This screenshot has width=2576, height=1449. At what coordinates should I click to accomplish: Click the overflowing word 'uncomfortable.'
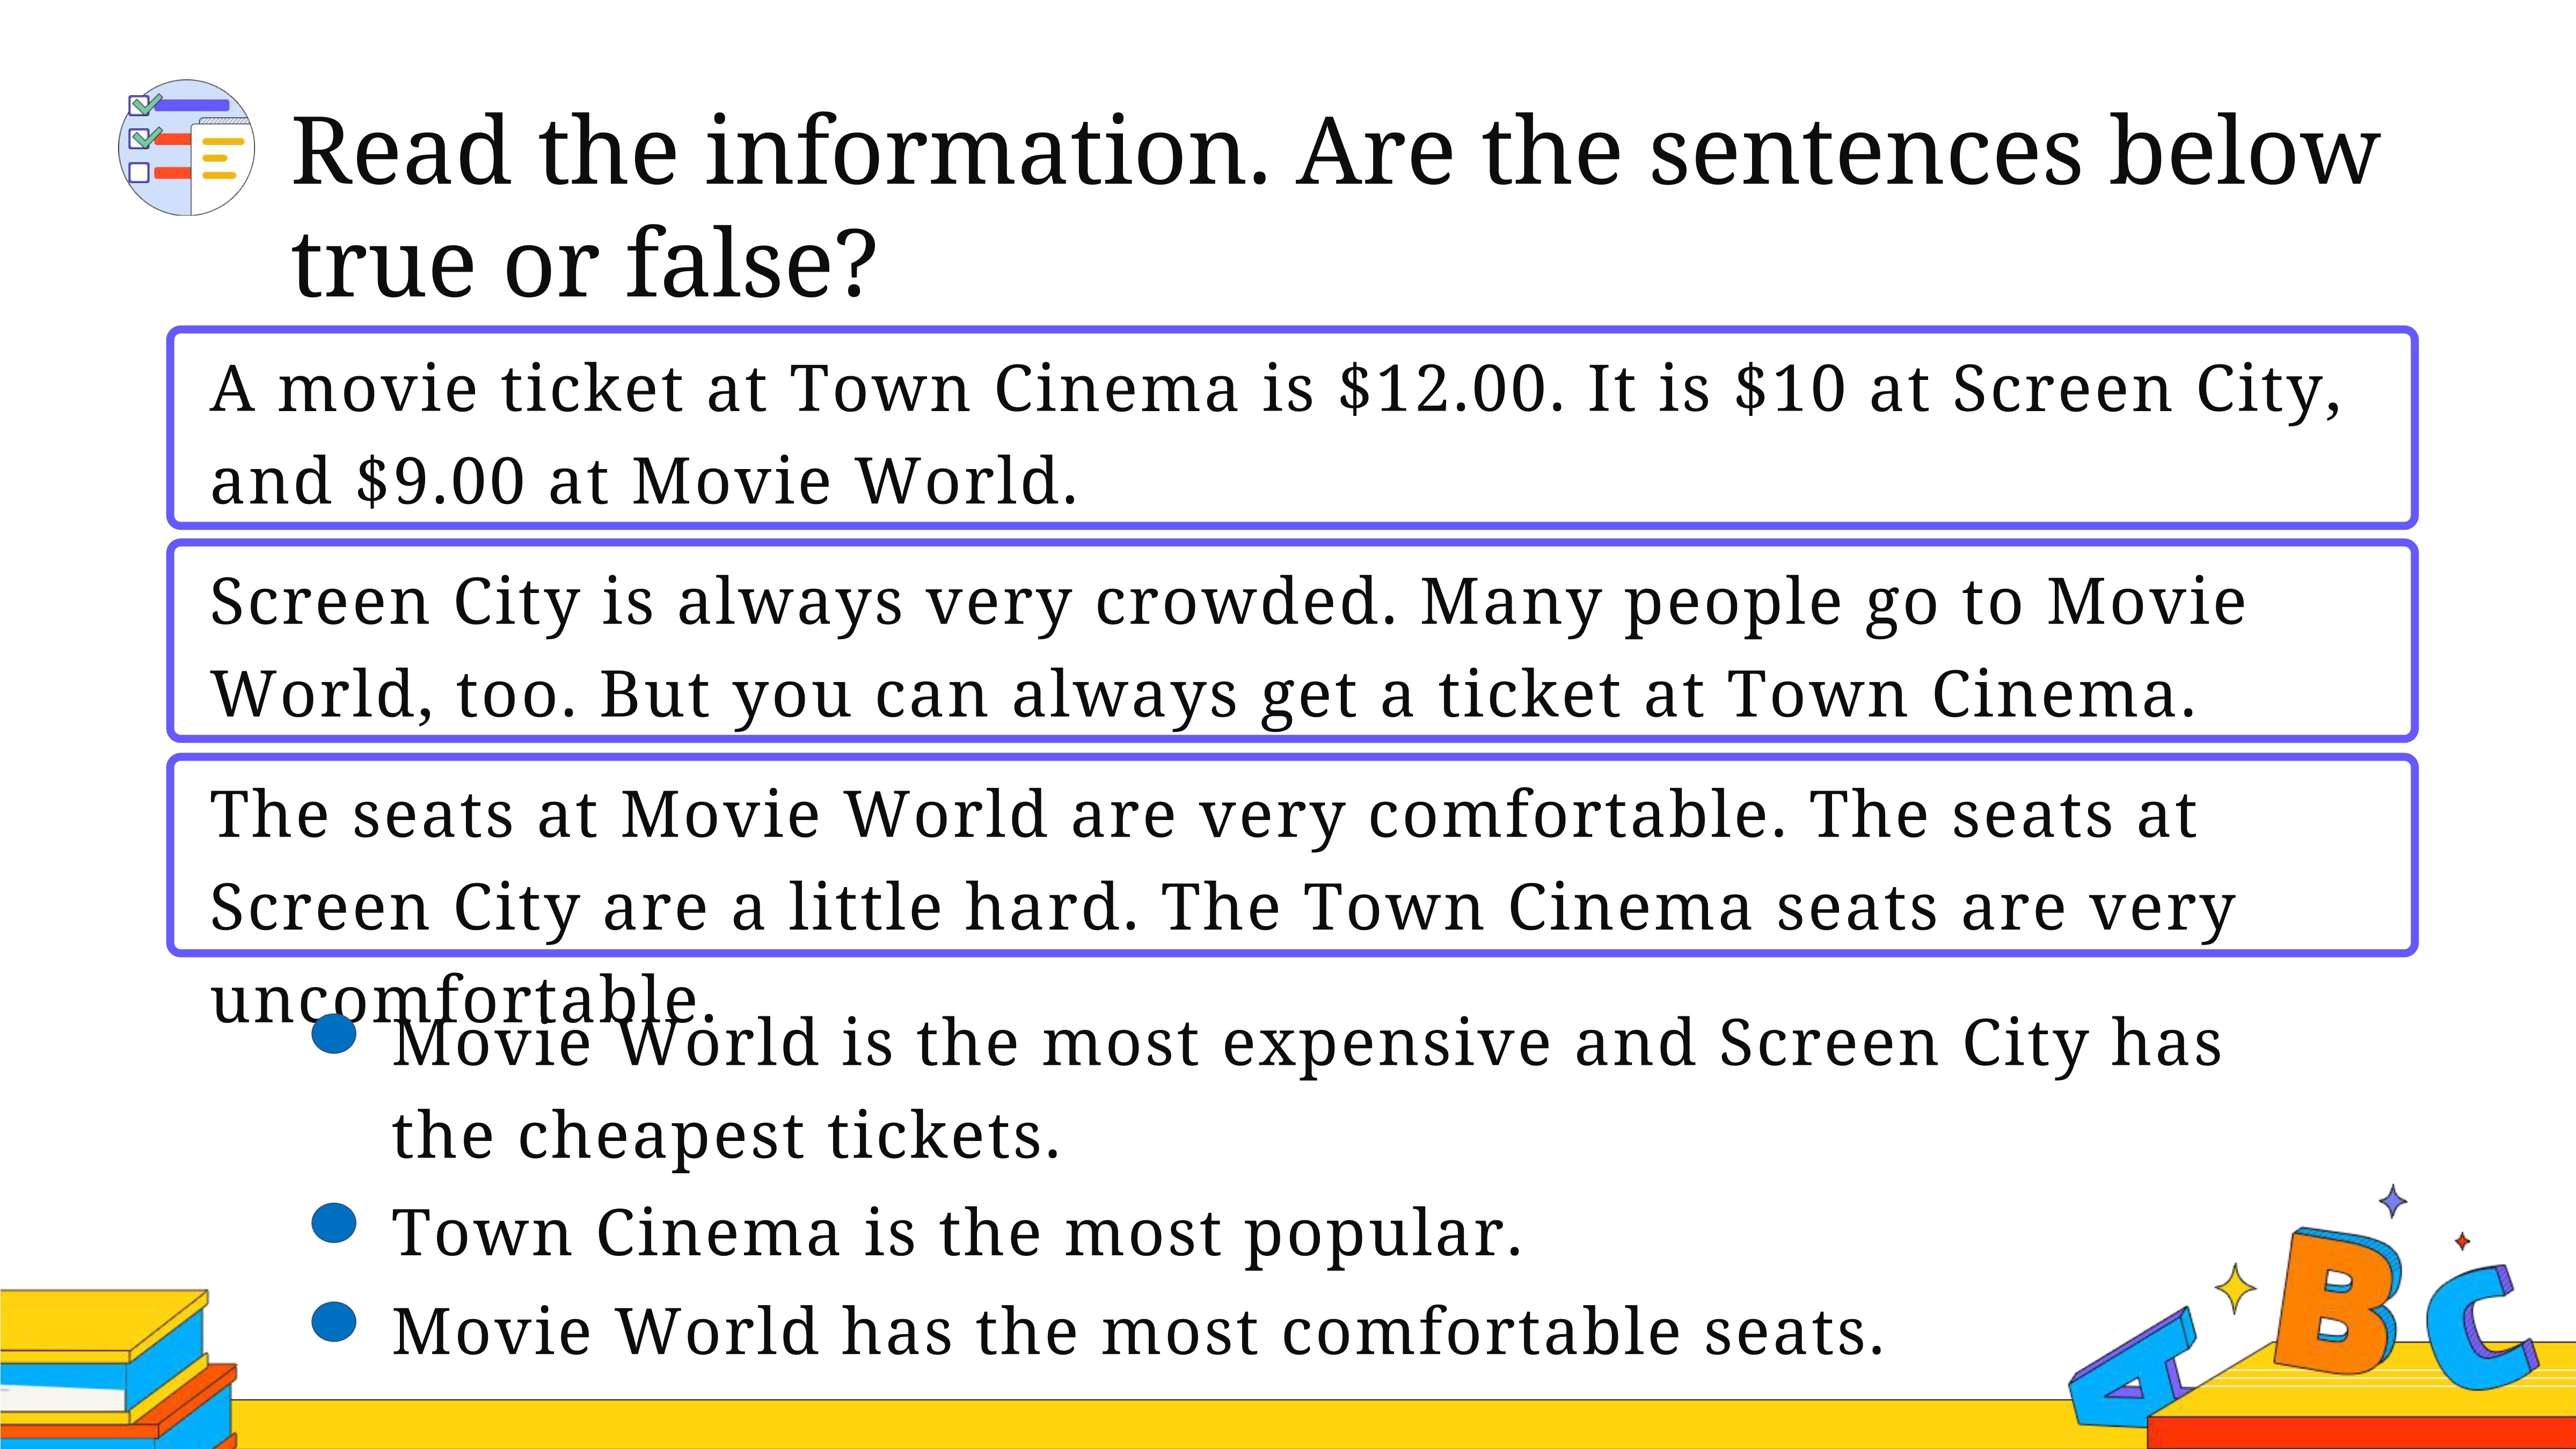(x=463, y=999)
